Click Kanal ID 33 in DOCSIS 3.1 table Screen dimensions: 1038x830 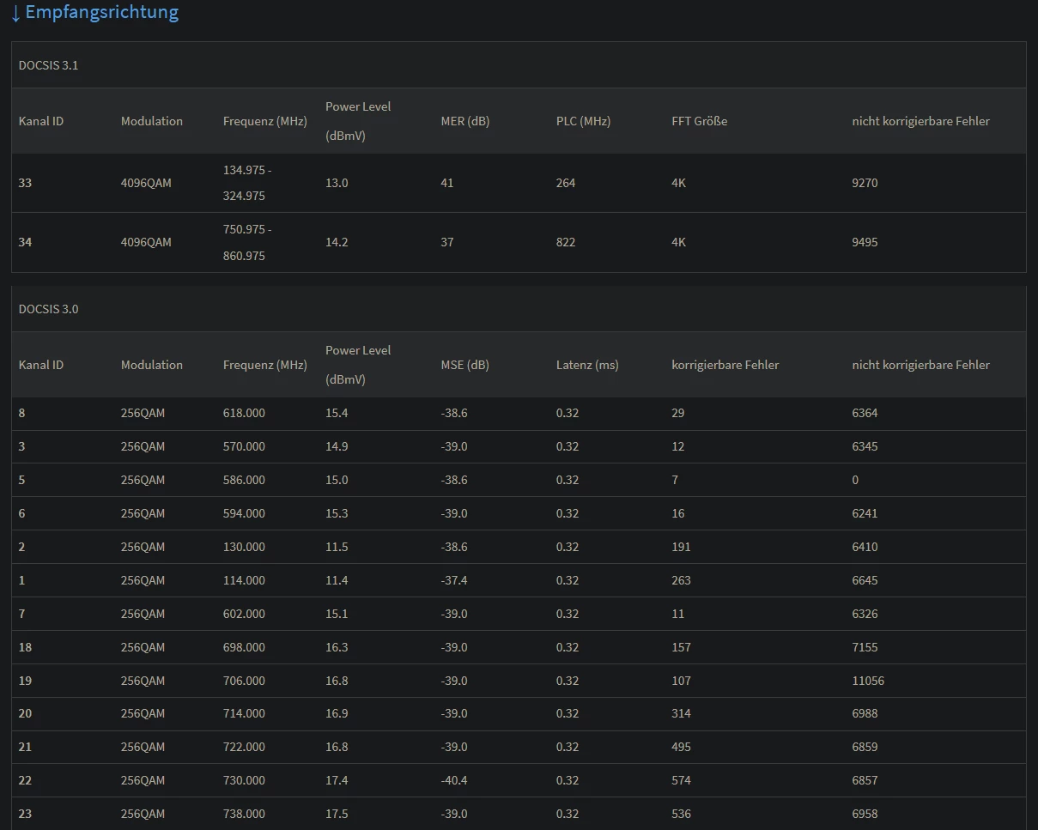coord(25,183)
